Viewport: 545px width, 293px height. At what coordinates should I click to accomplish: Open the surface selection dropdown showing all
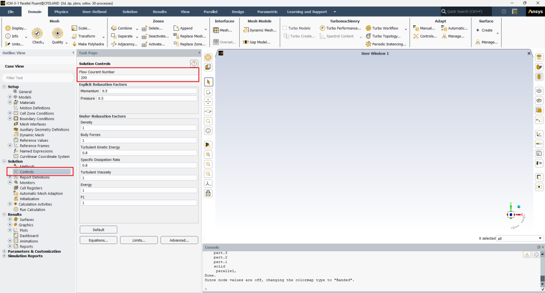click(x=520, y=239)
